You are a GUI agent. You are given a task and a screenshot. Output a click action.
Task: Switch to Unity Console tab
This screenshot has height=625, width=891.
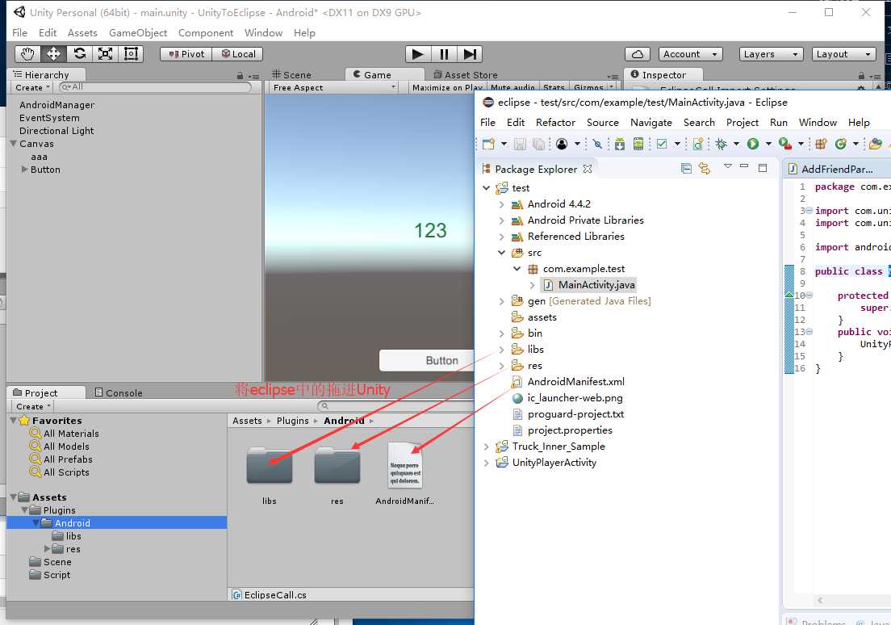tap(118, 393)
